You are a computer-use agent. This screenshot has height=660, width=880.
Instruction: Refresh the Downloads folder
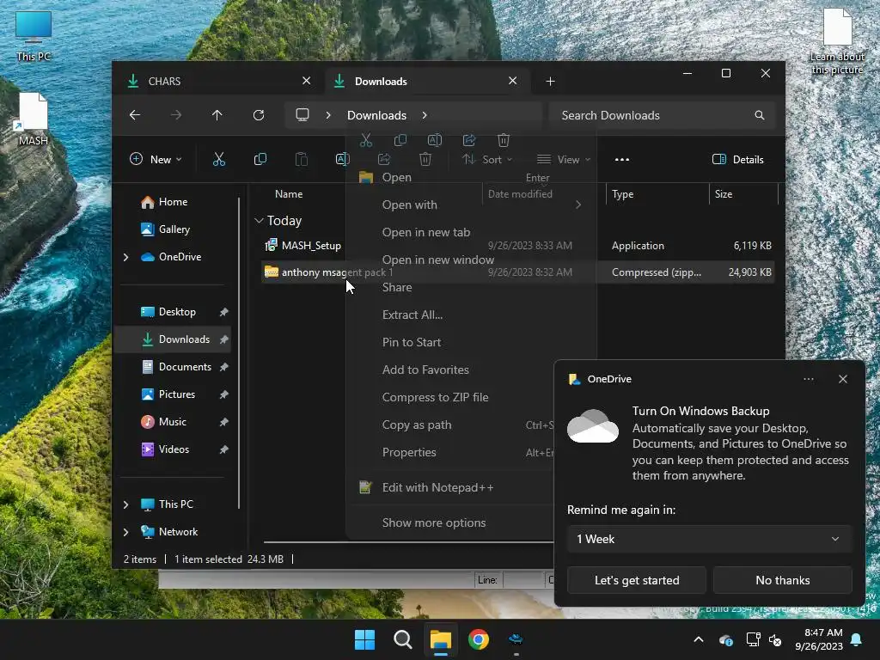(258, 115)
